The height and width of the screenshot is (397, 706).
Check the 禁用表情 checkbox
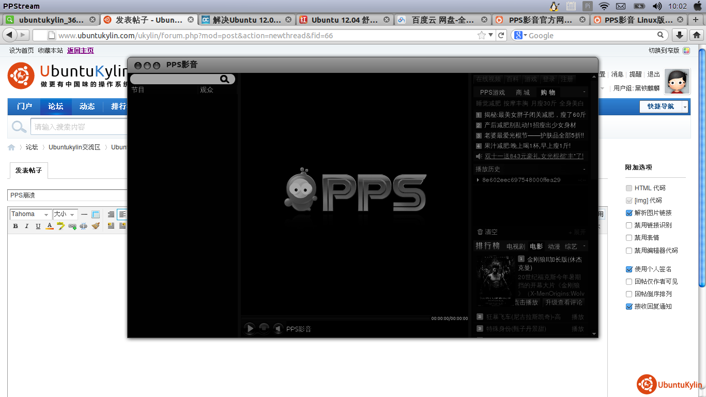pyautogui.click(x=629, y=238)
